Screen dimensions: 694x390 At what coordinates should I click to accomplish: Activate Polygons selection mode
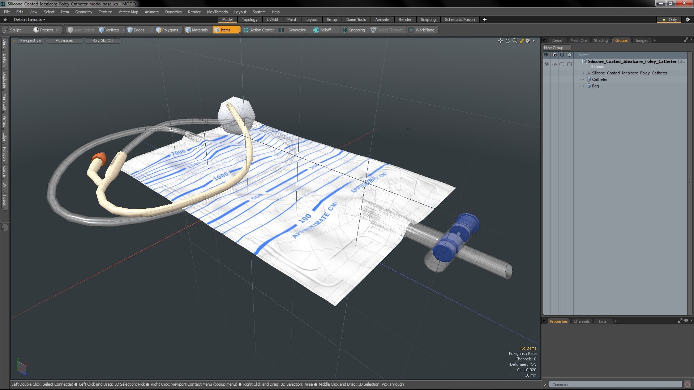[x=167, y=30]
